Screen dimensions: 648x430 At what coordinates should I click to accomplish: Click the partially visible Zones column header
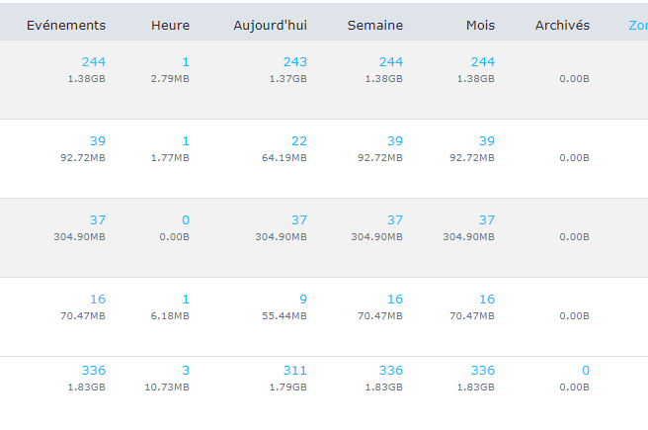[637, 25]
